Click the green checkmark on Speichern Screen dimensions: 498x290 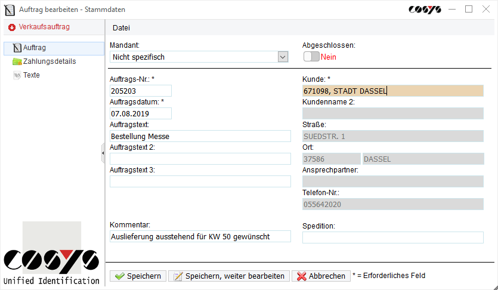pos(119,276)
